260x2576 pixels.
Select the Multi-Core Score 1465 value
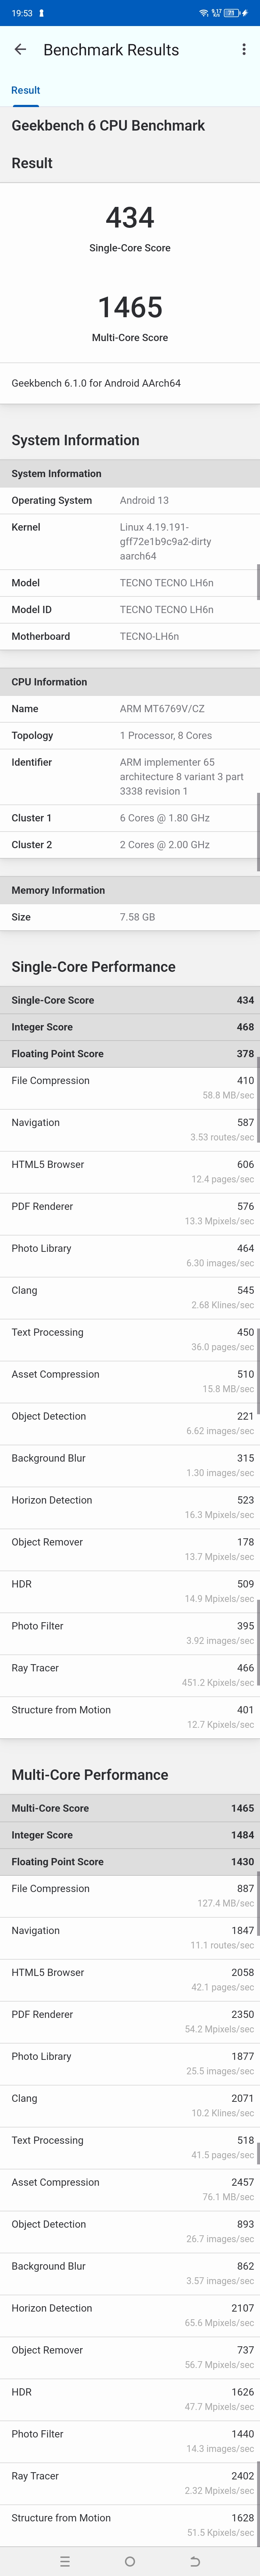[x=130, y=307]
